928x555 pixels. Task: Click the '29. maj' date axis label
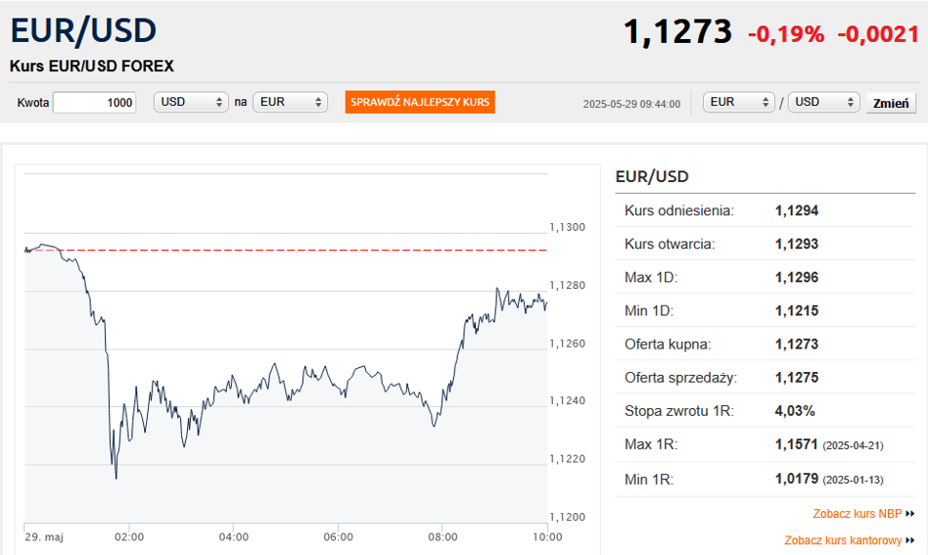(x=42, y=536)
